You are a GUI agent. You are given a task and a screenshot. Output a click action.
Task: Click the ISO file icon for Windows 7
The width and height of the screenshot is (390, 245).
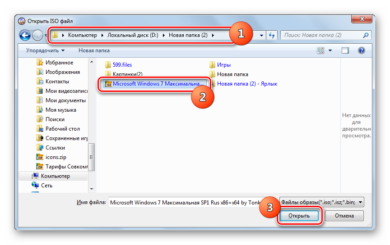pos(108,84)
